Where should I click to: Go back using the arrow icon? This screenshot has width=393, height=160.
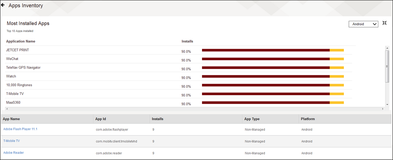[3, 5]
